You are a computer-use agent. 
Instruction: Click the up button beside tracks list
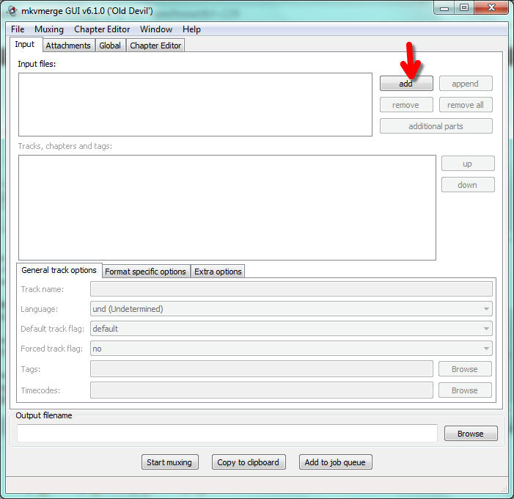tap(468, 164)
